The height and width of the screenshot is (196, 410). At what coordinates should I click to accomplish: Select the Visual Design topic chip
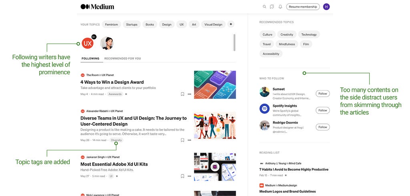213,24
